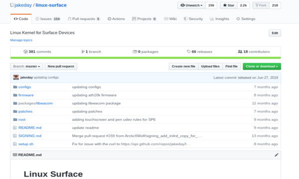This screenshot has width=299, height=179.
Task: View the 2.2k stargazers count
Action: point(243,5)
